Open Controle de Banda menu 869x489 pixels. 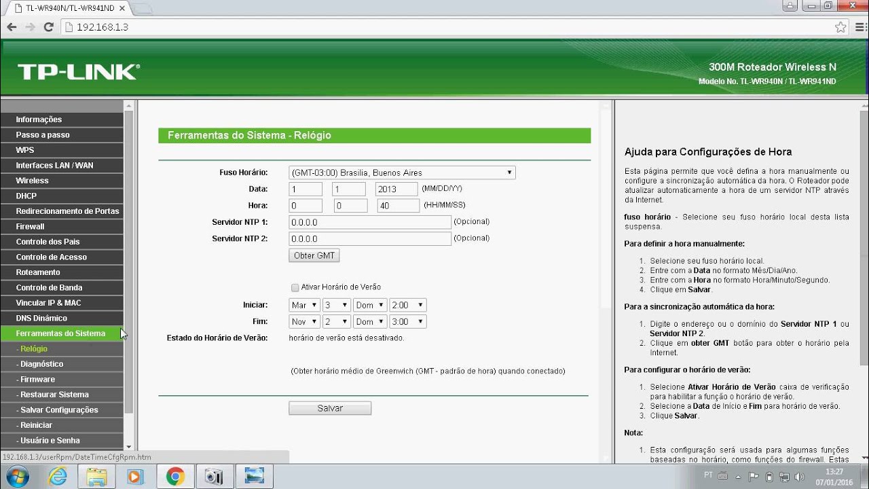pyautogui.click(x=62, y=287)
